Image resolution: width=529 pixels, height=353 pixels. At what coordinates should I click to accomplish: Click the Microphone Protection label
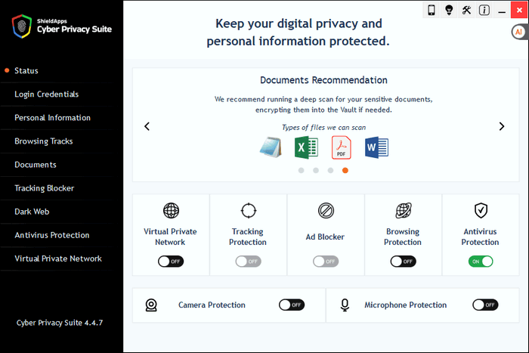point(406,305)
